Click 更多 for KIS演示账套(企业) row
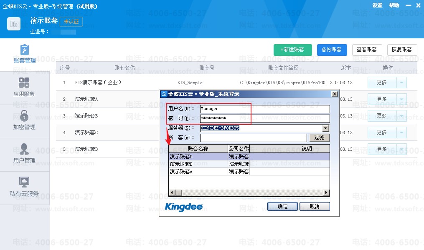 pos(382,82)
